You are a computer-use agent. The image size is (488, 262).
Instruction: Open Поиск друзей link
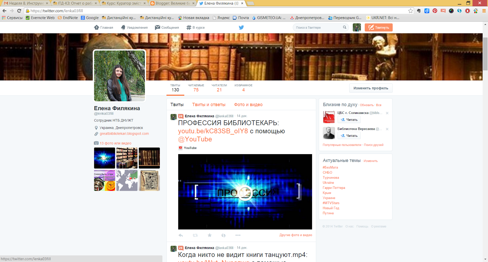click(374, 145)
